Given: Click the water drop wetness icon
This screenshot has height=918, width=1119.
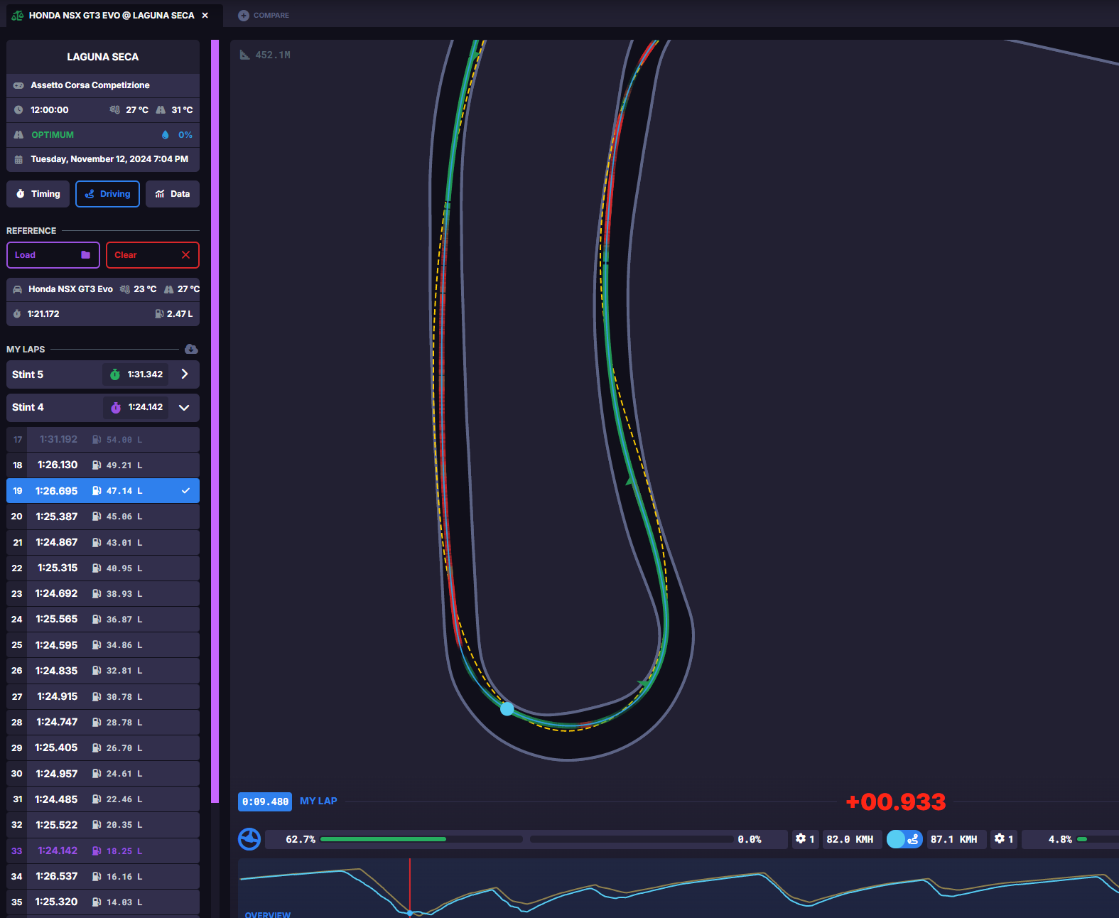Looking at the screenshot, I should (x=166, y=135).
